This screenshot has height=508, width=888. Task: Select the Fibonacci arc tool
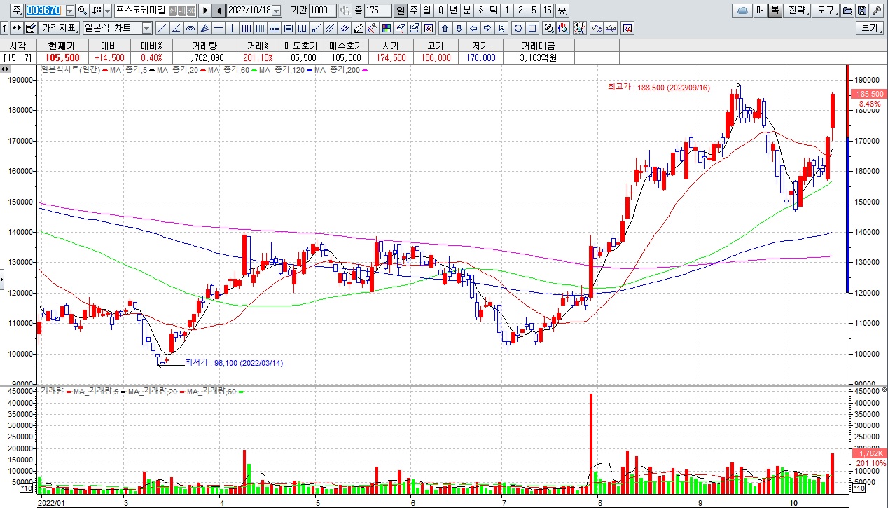pyautogui.click(x=190, y=28)
